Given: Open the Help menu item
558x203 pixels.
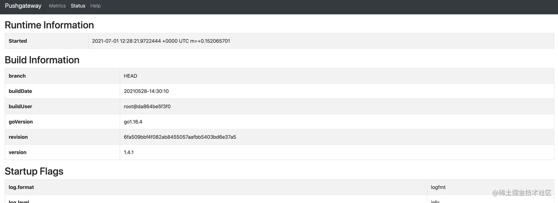Looking at the screenshot, I should [x=96, y=6].
